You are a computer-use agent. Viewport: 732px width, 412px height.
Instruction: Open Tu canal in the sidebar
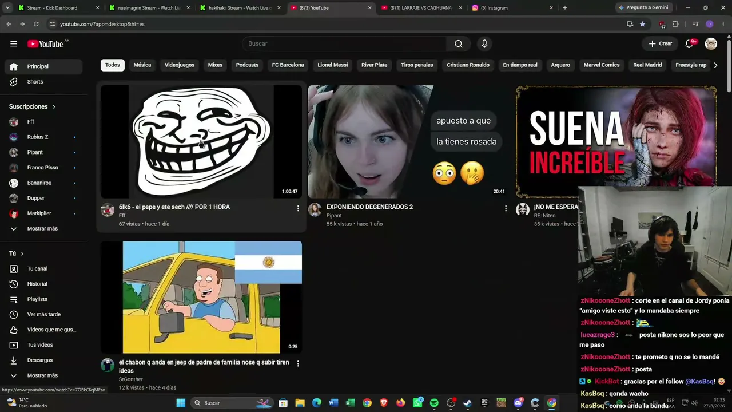click(x=43, y=269)
